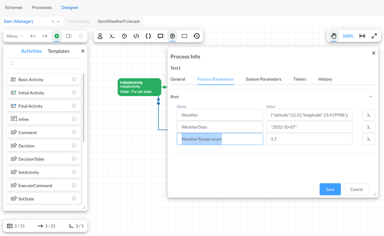Select the SetState activity item

44,199
